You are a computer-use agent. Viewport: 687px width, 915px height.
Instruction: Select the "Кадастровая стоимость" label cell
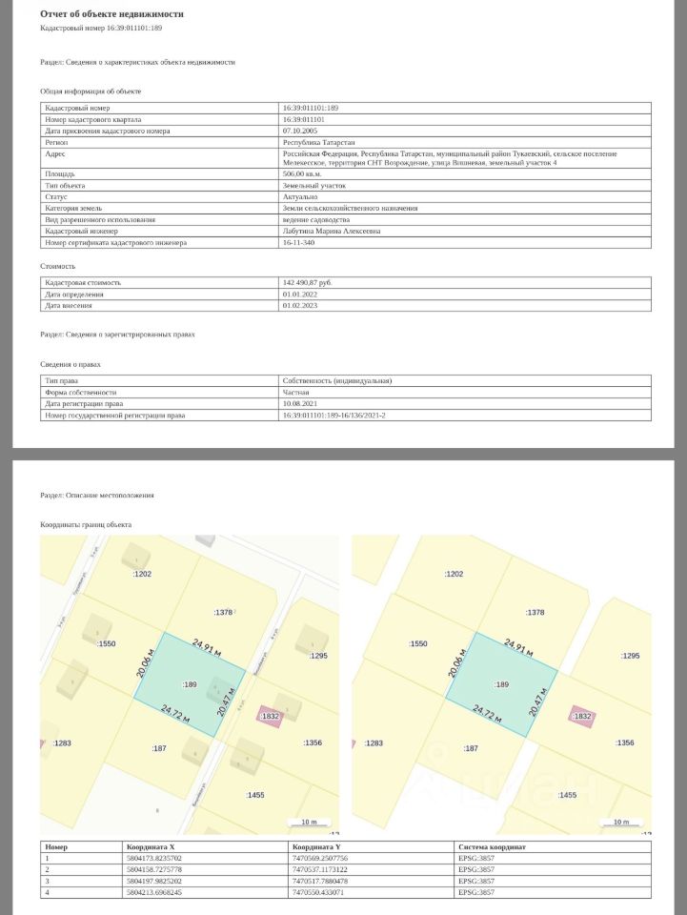pyautogui.click(x=159, y=282)
